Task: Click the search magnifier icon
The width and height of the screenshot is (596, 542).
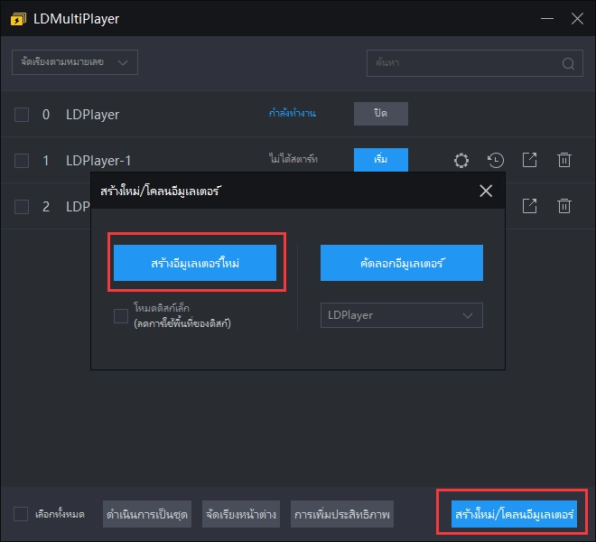Action: tap(568, 63)
